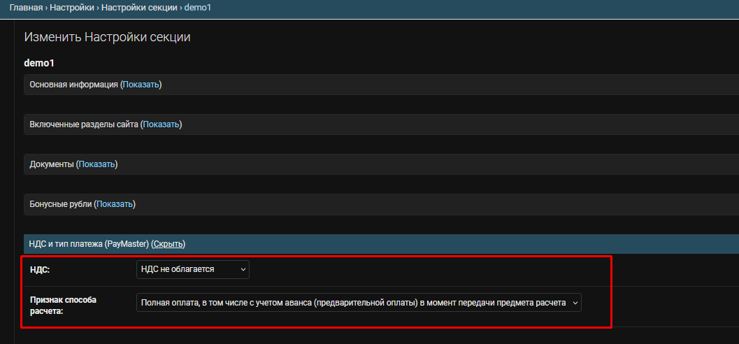The image size is (739, 344).
Task: Click the chevron arrow of НДС select
Action: pyautogui.click(x=243, y=270)
